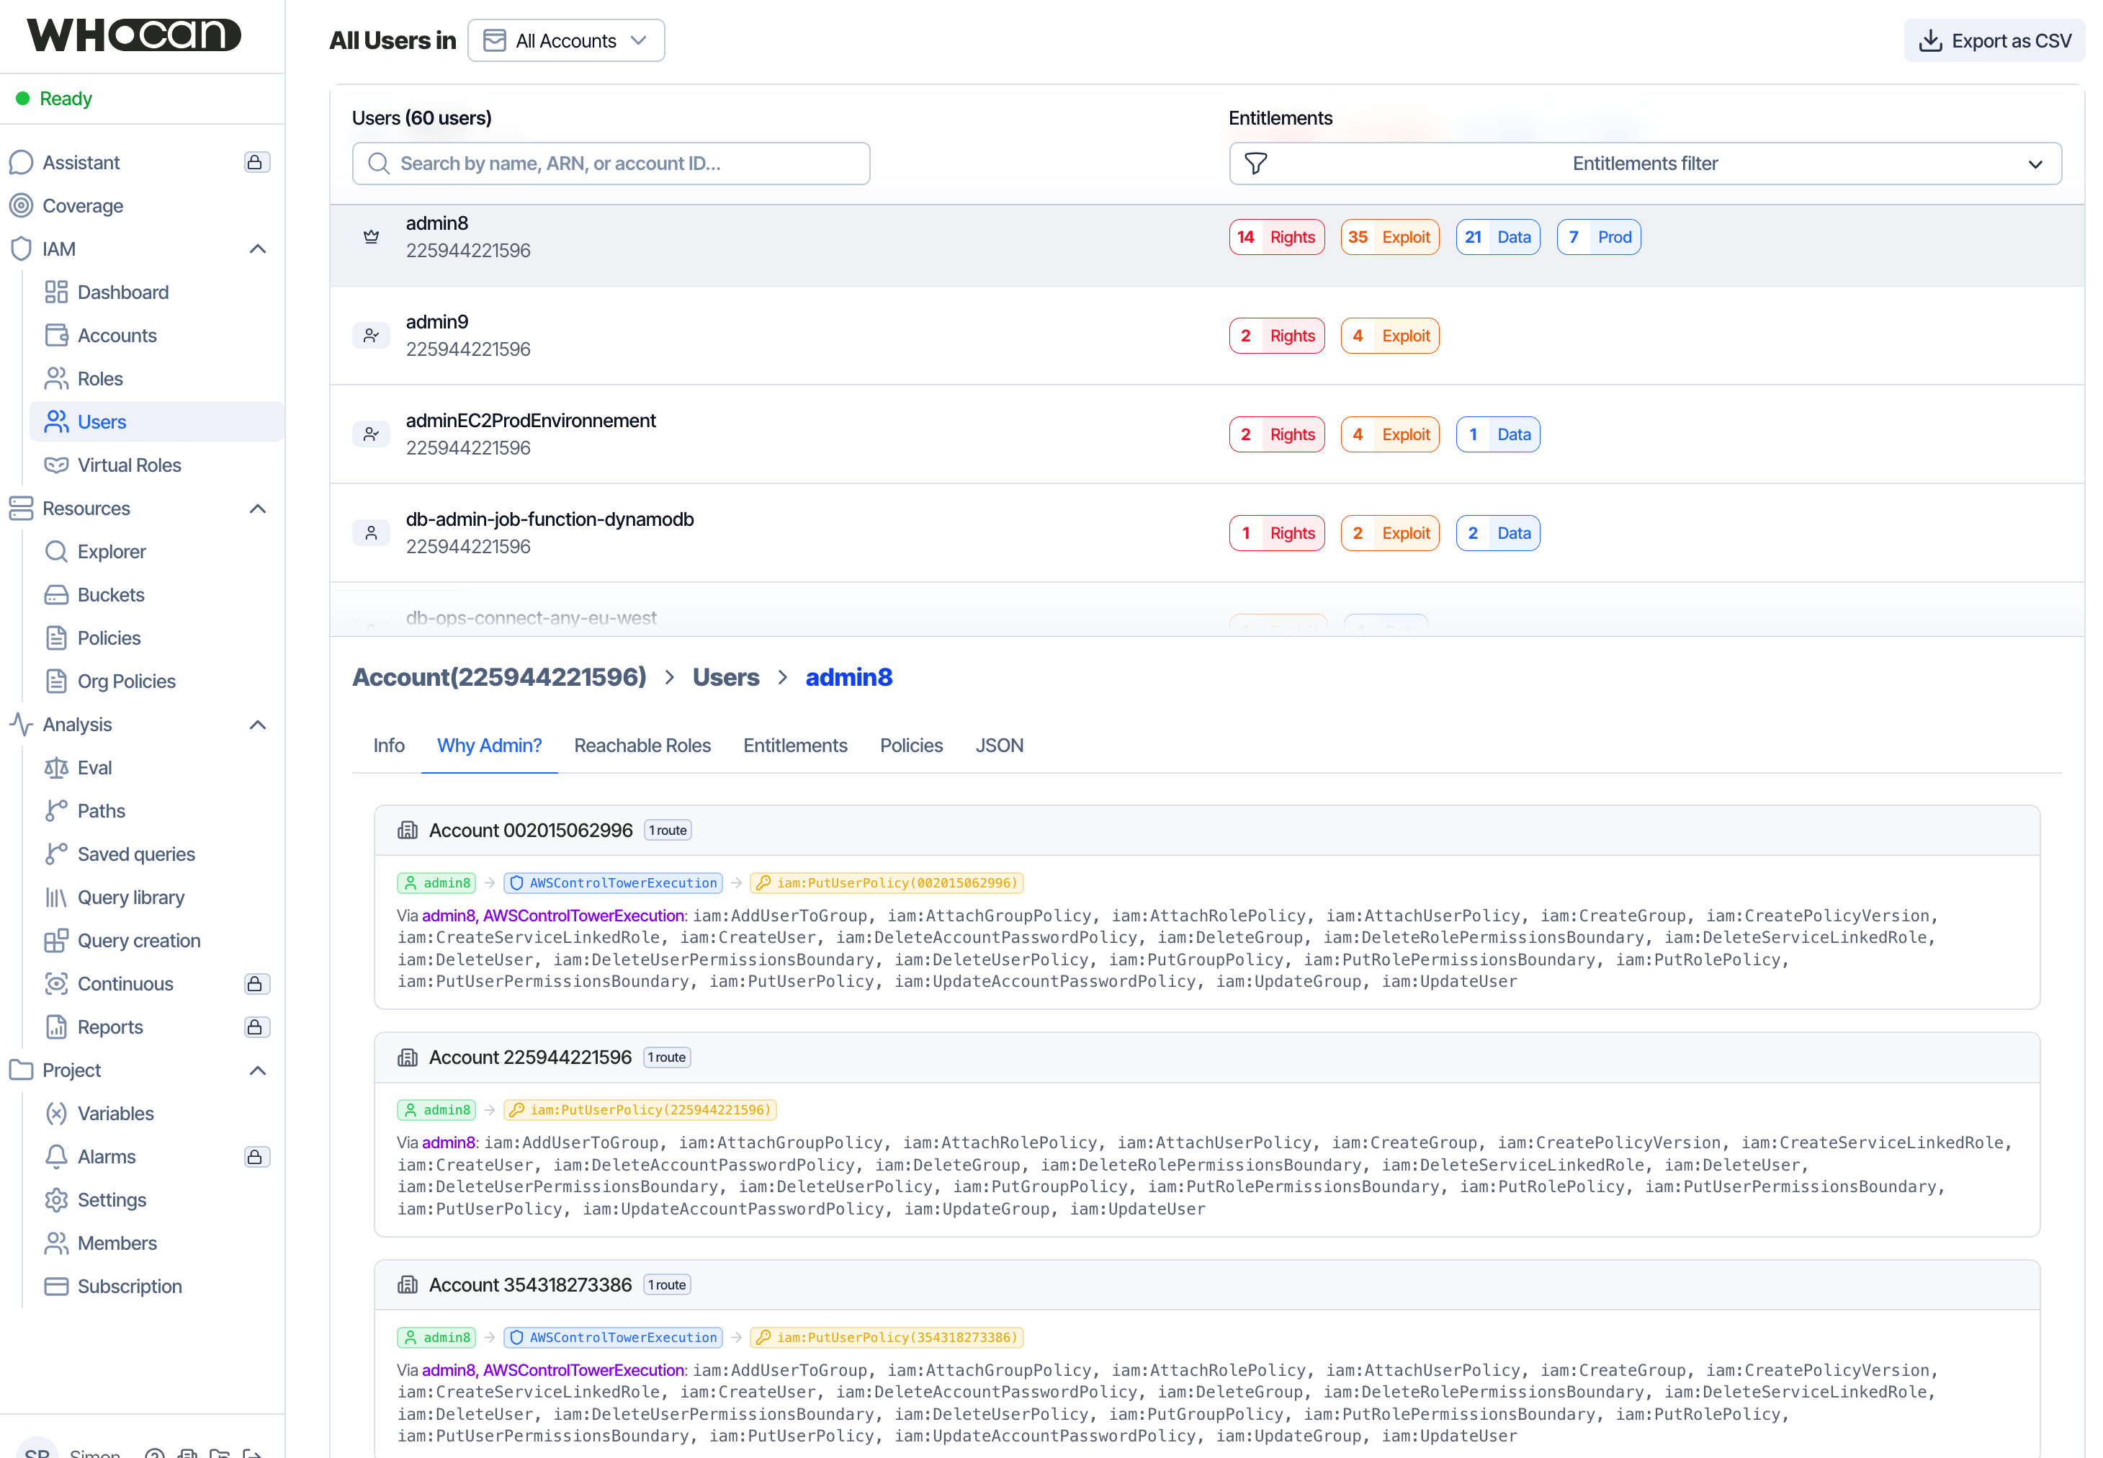Open Query creation blocks icon

coord(57,941)
